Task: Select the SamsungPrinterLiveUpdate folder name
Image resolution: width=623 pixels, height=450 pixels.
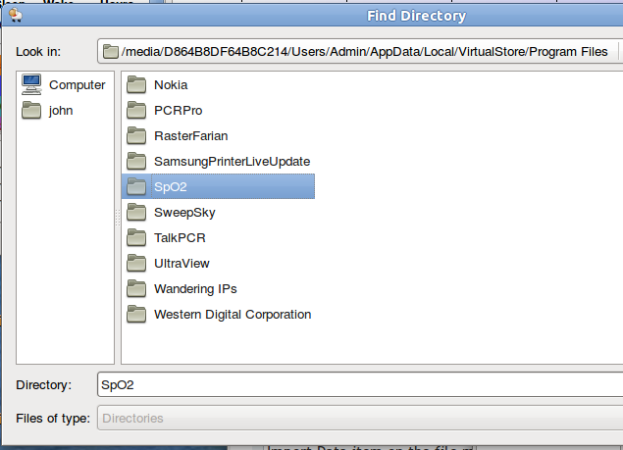Action: point(233,161)
